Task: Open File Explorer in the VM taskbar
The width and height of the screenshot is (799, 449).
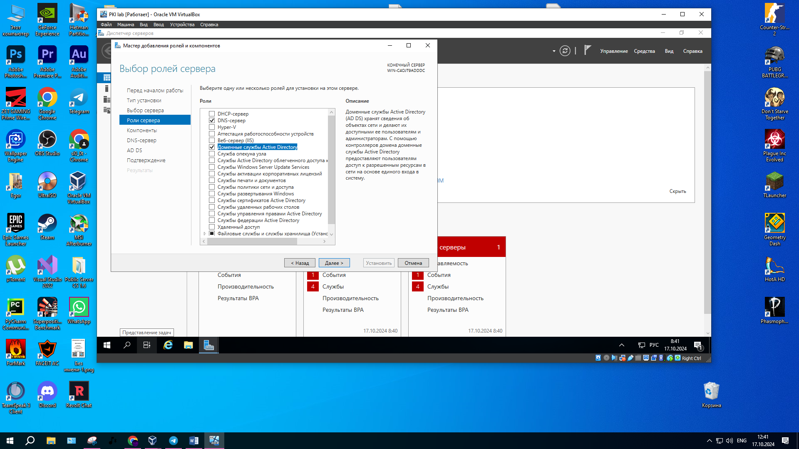Action: [189, 345]
